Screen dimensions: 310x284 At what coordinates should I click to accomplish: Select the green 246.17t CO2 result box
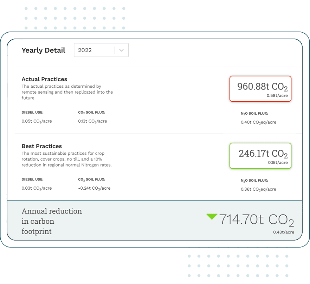260,156
